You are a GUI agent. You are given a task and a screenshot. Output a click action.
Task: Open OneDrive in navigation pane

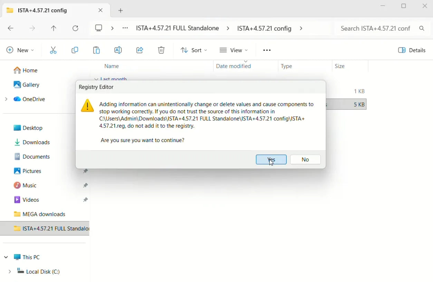point(29,99)
